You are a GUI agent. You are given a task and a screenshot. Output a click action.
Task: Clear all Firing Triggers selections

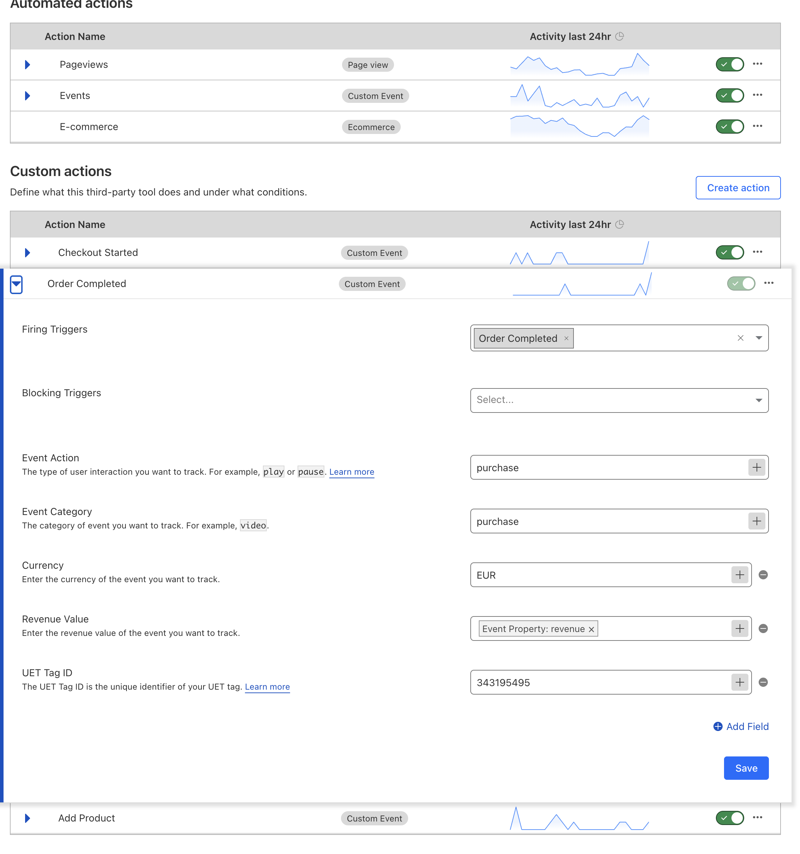coord(740,338)
